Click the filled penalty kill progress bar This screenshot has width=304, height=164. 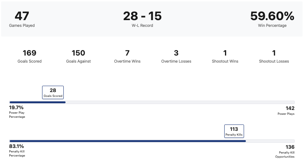pyautogui.click(x=127, y=141)
